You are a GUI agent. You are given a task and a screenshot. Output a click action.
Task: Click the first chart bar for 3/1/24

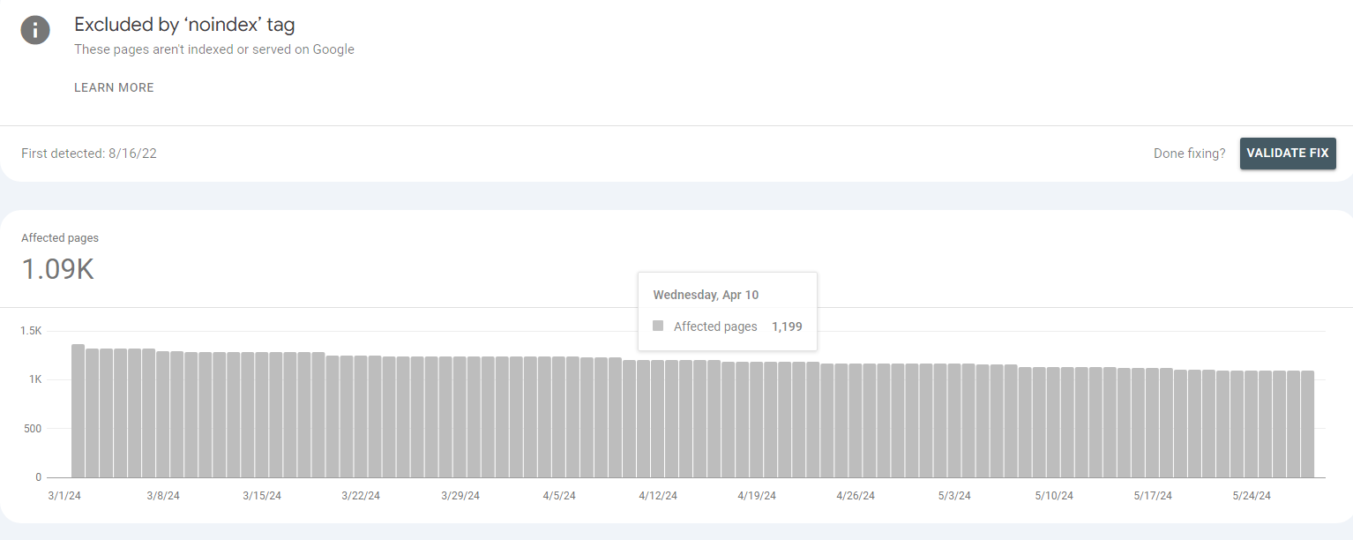[78, 411]
